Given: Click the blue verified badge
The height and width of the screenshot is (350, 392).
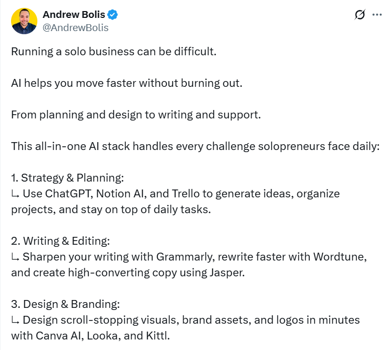Looking at the screenshot, I should pos(113,15).
